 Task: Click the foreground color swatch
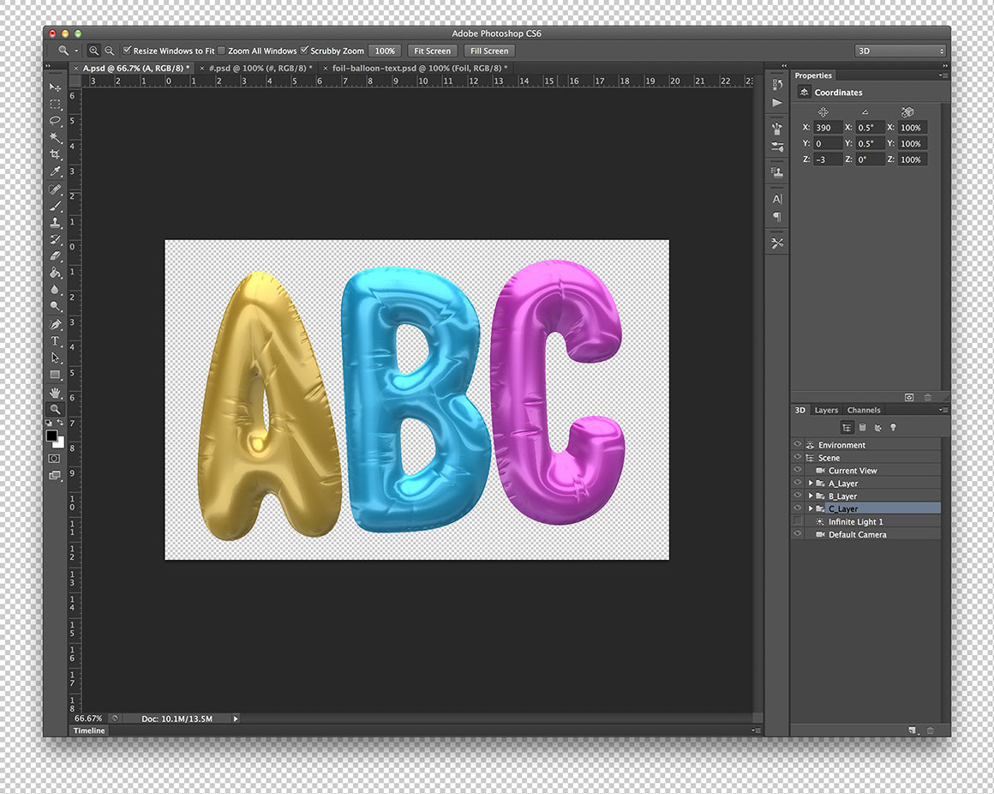[x=52, y=436]
